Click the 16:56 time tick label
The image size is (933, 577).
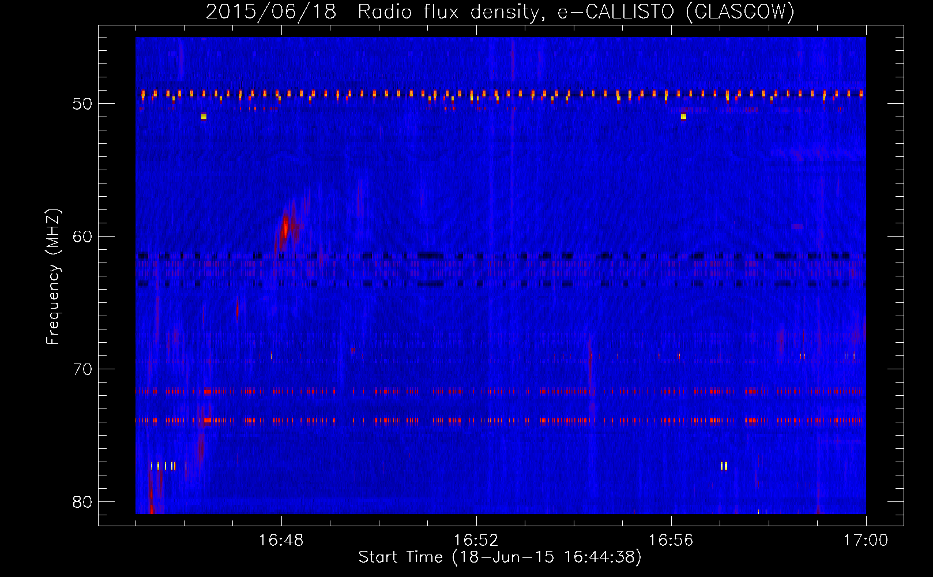point(671,541)
